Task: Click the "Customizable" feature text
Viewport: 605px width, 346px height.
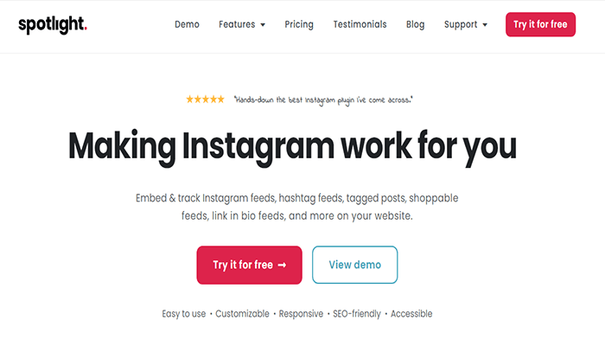Action: coord(242,314)
